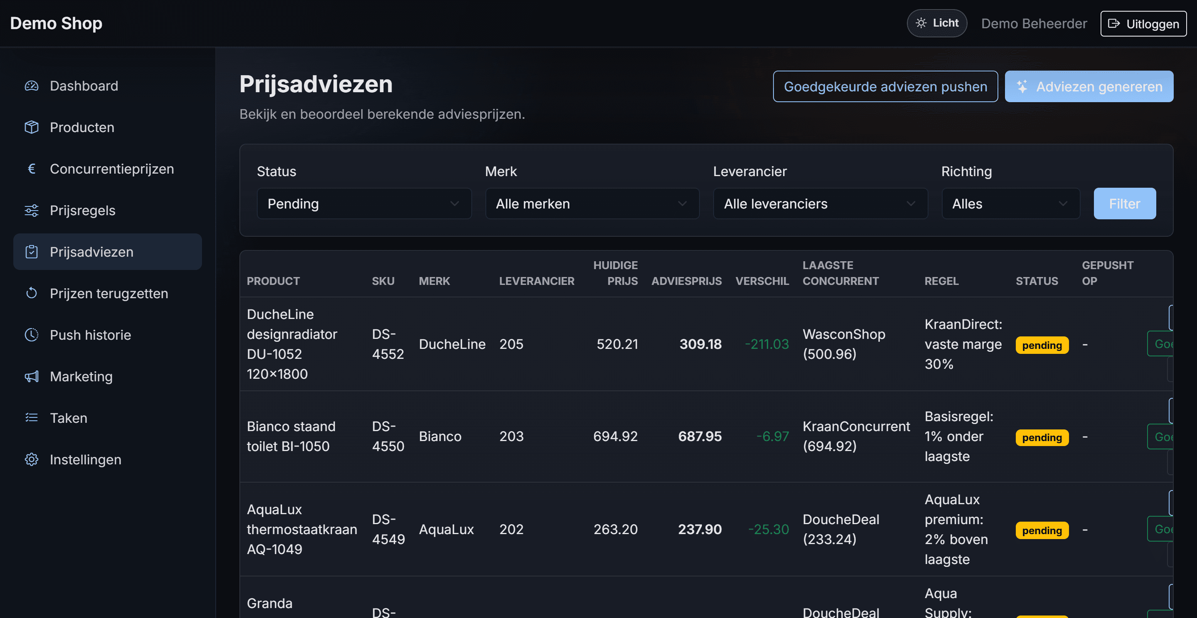Image resolution: width=1197 pixels, height=618 pixels.
Task: Click the DucheLine designradiator product name
Action: click(292, 344)
